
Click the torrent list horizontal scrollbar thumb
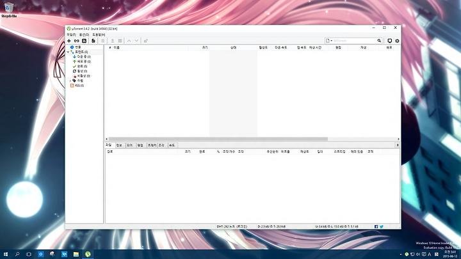pos(218,139)
